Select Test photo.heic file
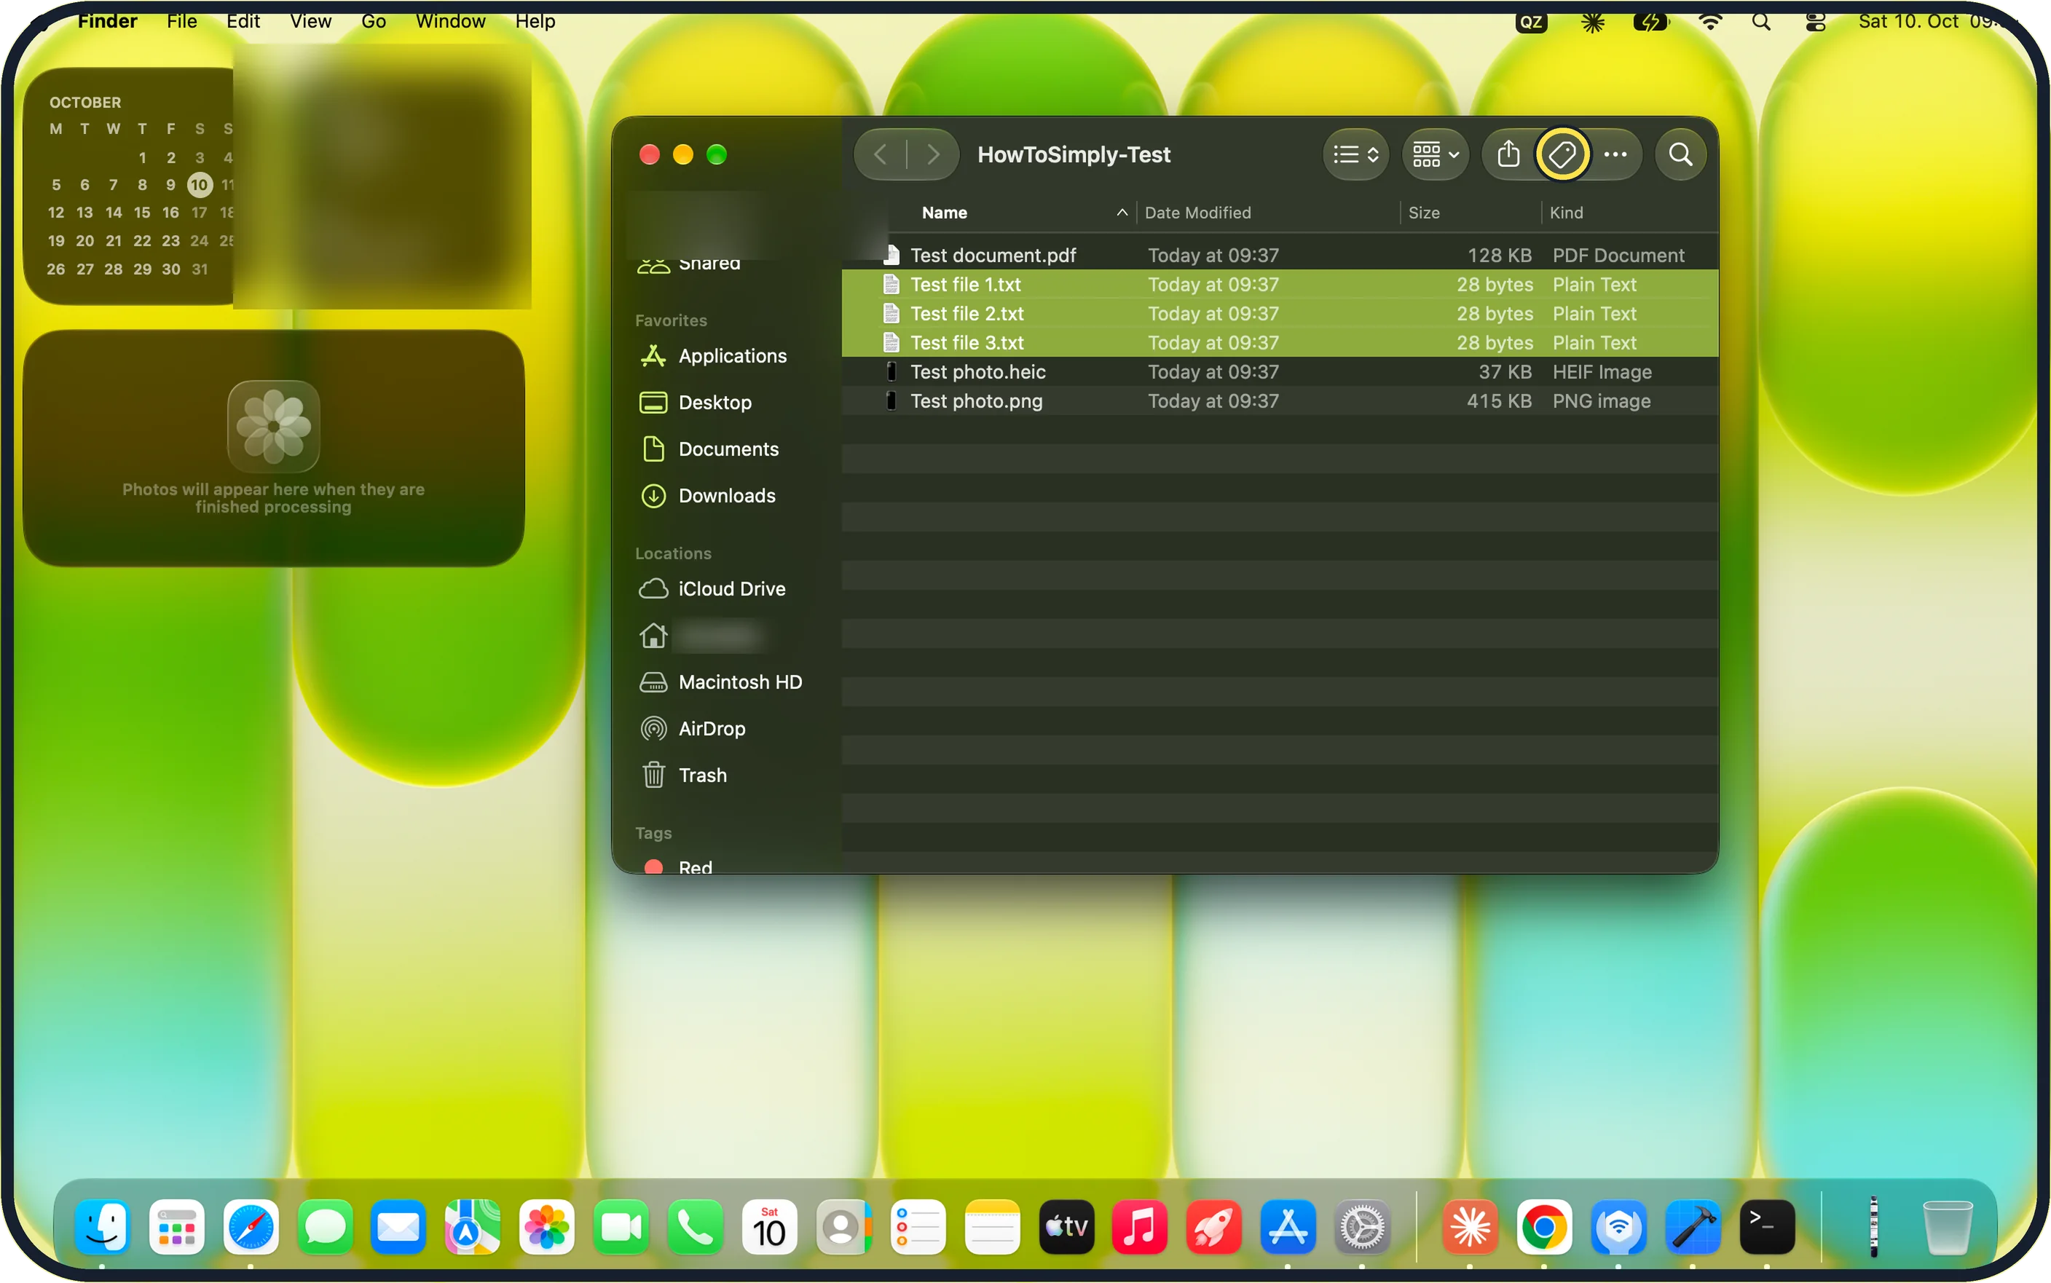 click(1280, 371)
